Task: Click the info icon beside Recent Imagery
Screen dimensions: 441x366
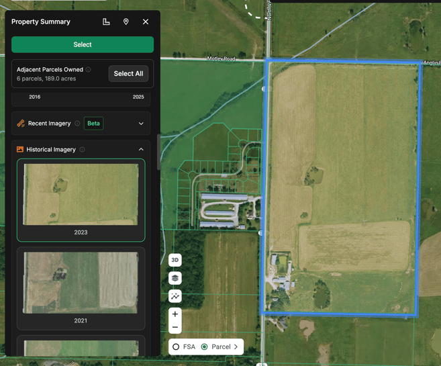Action: (77, 124)
